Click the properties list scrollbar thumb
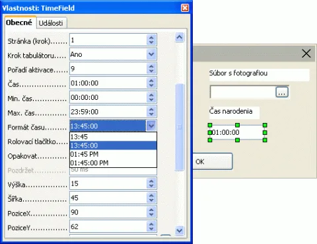This screenshot has height=244, width=317. pyautogui.click(x=180, y=127)
